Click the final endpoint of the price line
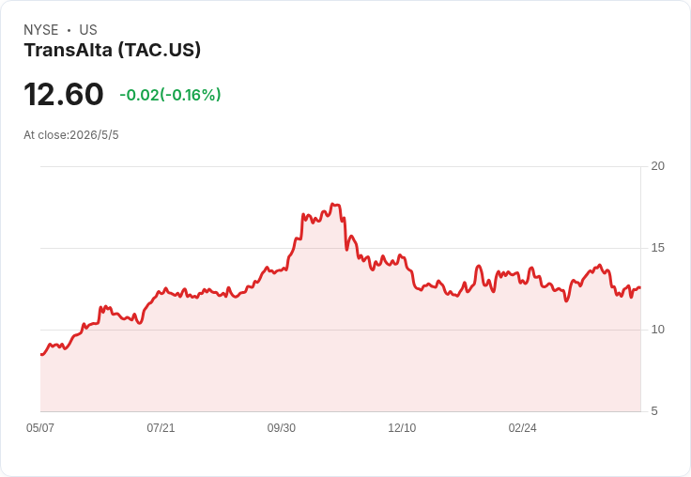Viewport: 691px width, 477px height. click(640, 287)
